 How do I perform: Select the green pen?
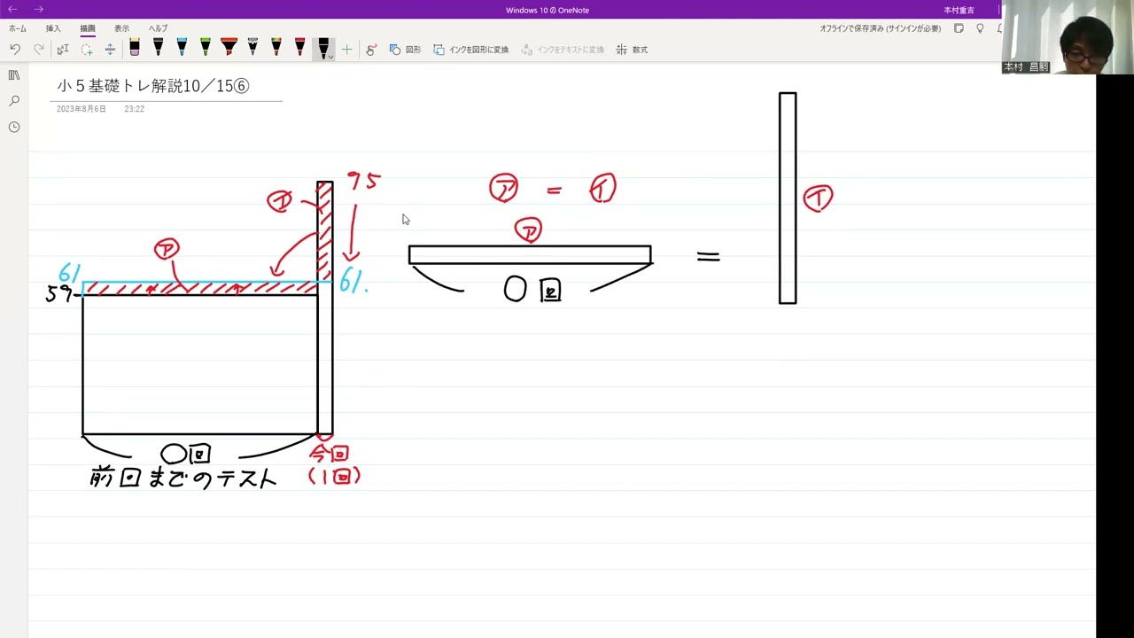pos(206,48)
